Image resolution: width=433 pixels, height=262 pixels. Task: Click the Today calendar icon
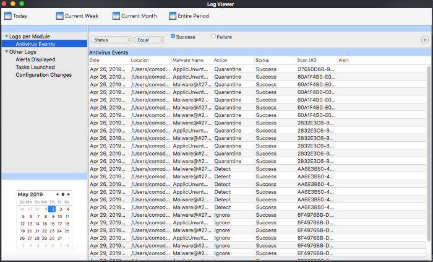pyautogui.click(x=7, y=15)
